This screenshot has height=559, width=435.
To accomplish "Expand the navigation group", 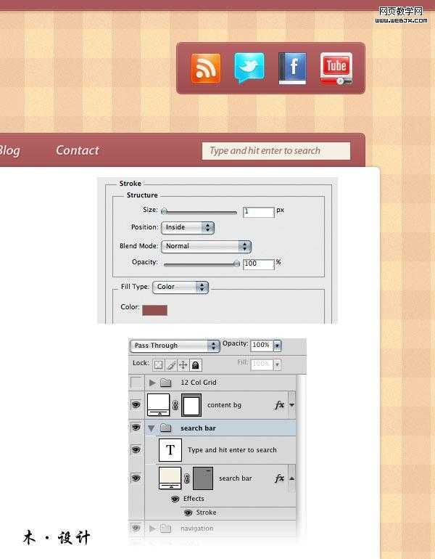I will [152, 529].
